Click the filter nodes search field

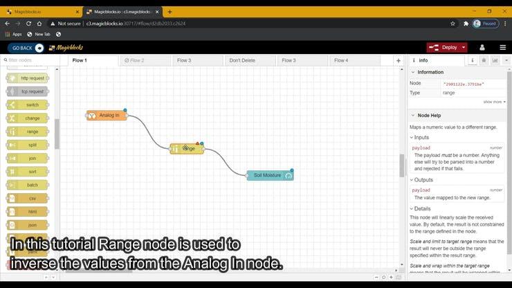31,60
